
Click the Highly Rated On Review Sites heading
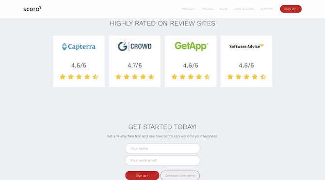pos(162,23)
